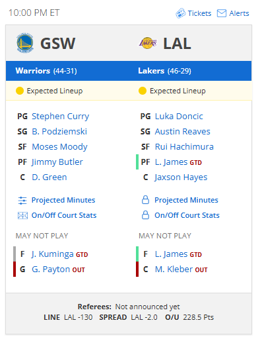The image size is (260, 343).
Task: Click the Alerts envelope icon
Action: pyautogui.click(x=222, y=13)
